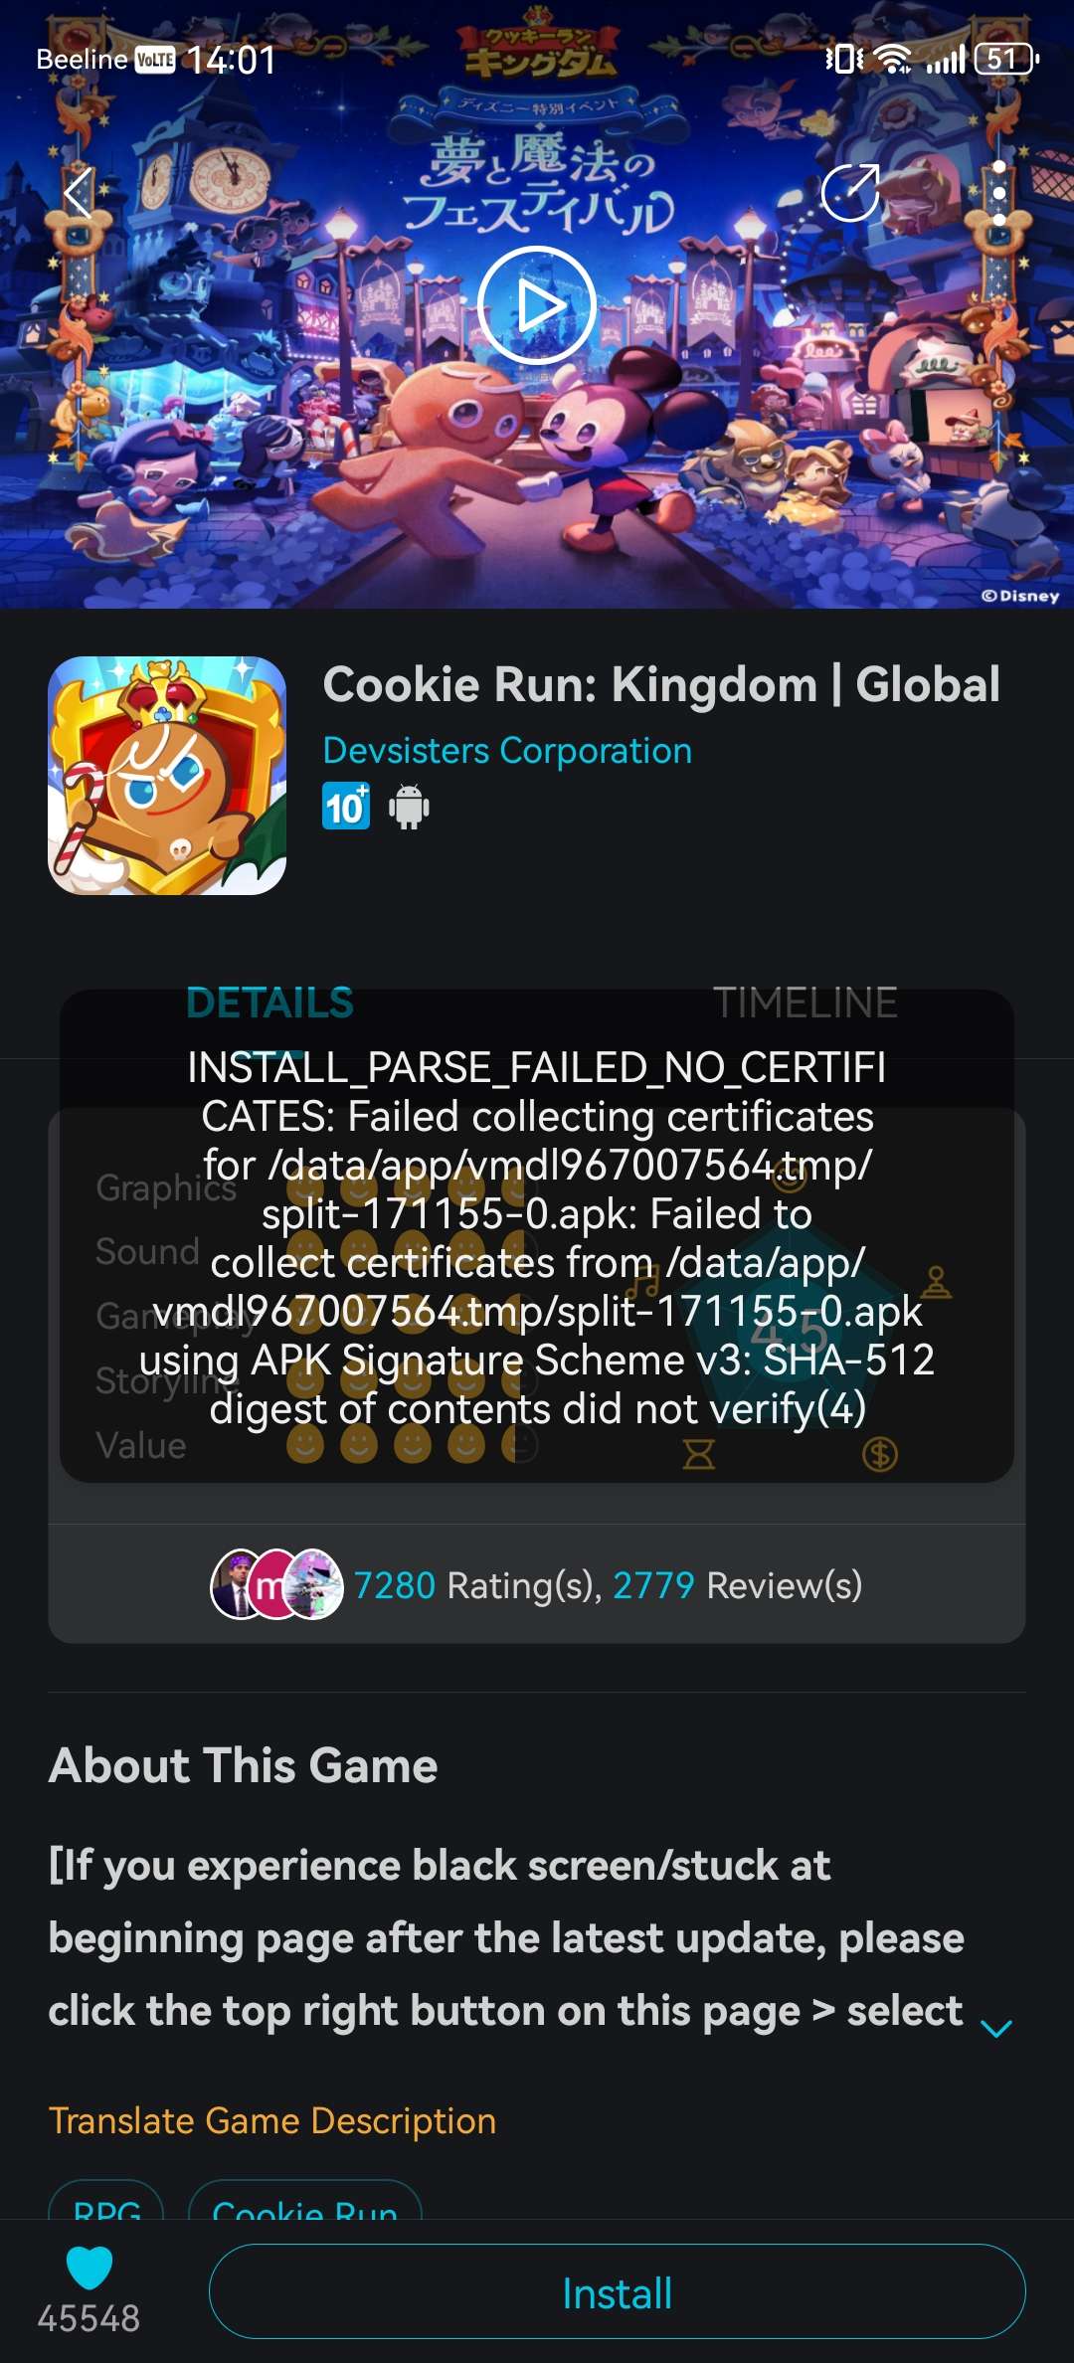Switch to the DETAILS tab
1074x2363 pixels.
(269, 1002)
